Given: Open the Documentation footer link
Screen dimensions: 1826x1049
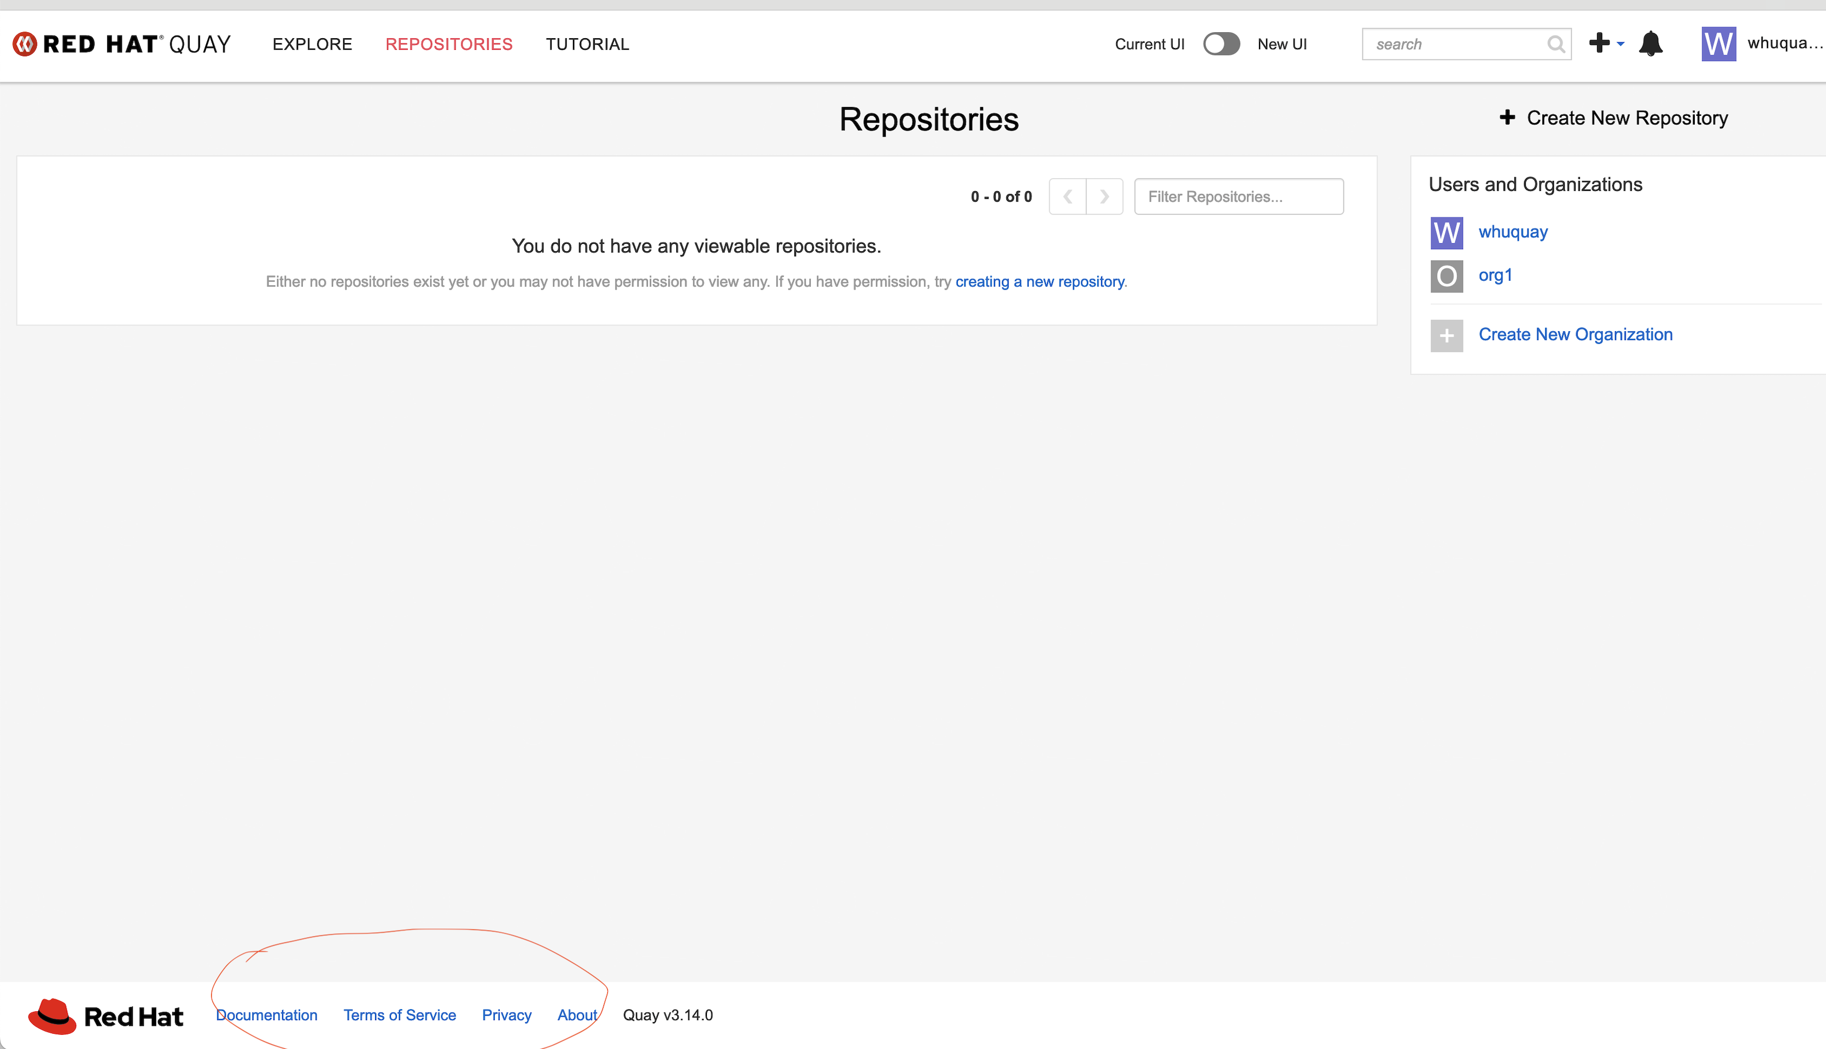Looking at the screenshot, I should coord(267,1015).
